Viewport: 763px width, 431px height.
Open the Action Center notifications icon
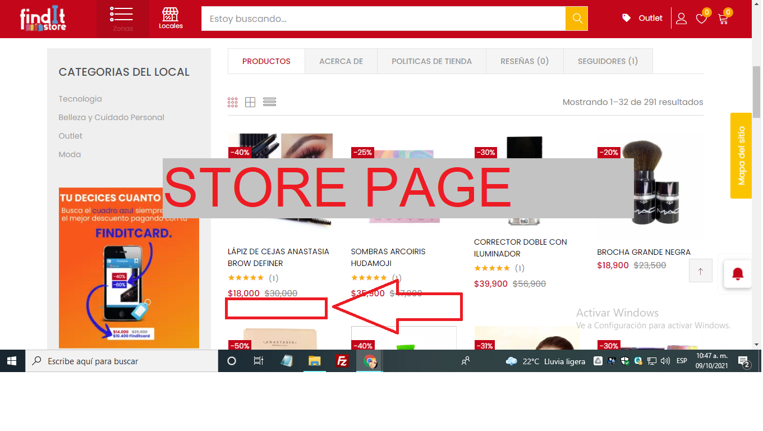pyautogui.click(x=744, y=361)
